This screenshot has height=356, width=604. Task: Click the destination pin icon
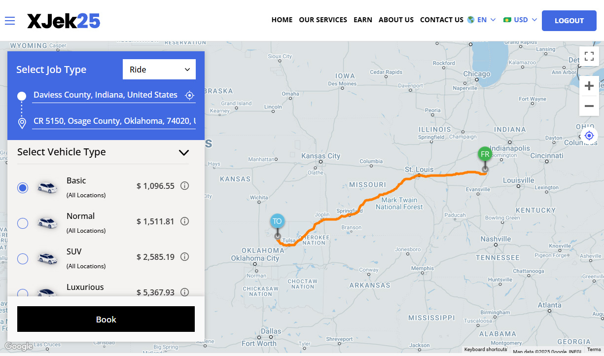coord(22,123)
